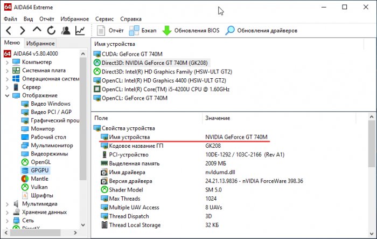Select Рабочий стол in the tree
The height and width of the screenshot is (239, 377).
point(44,137)
